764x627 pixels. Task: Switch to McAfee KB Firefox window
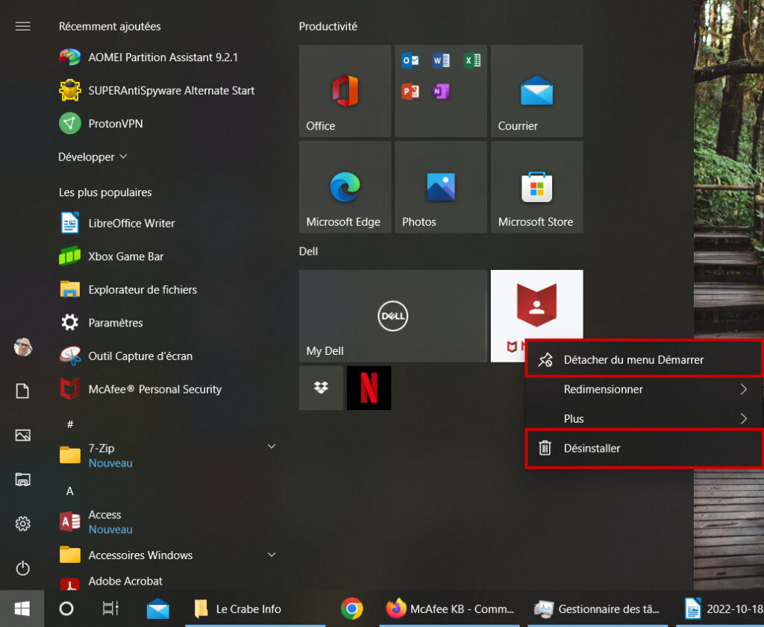(449, 608)
